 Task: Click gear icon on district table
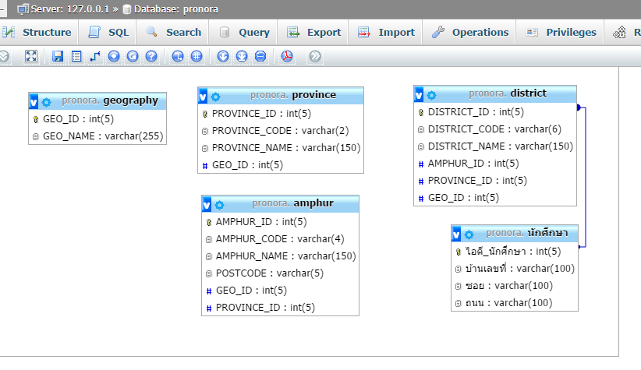(432, 96)
